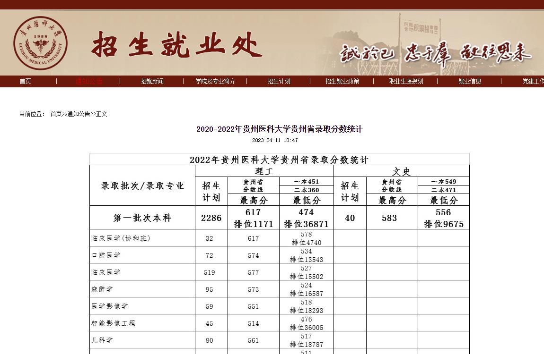Click the 录取批次/录取专业 header cell

[x=142, y=185]
